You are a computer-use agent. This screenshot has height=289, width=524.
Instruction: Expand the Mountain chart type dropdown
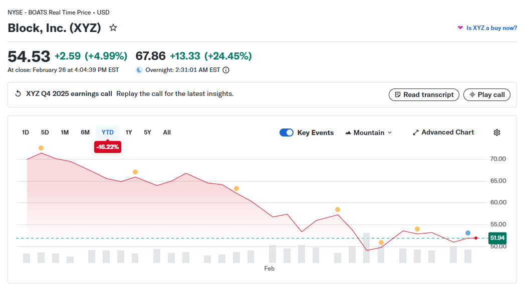tap(369, 132)
